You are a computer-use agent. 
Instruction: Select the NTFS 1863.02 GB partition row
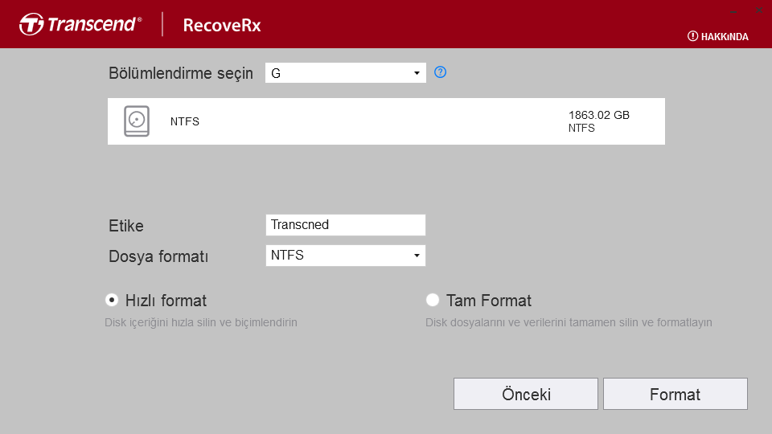(386, 121)
